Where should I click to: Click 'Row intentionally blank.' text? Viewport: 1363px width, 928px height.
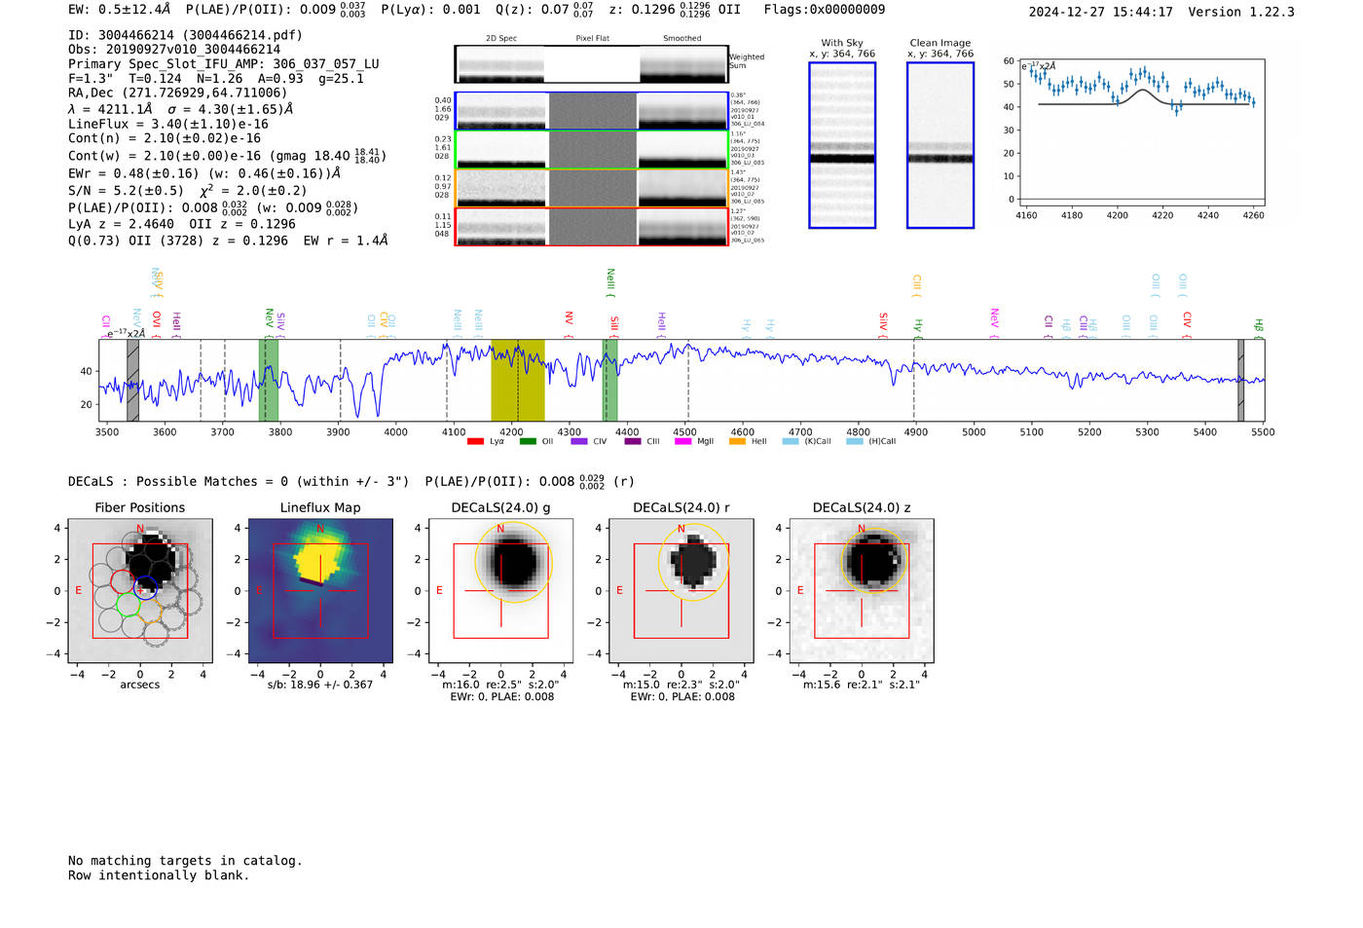tap(159, 875)
